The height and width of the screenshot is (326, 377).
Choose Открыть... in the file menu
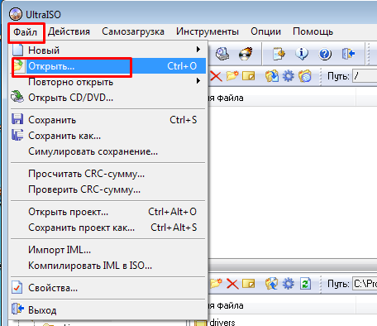click(x=108, y=66)
